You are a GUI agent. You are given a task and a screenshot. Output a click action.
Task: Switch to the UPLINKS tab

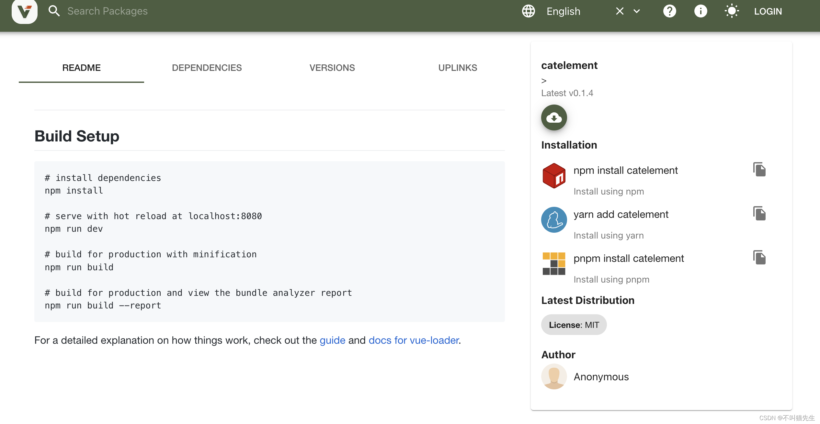(458, 68)
